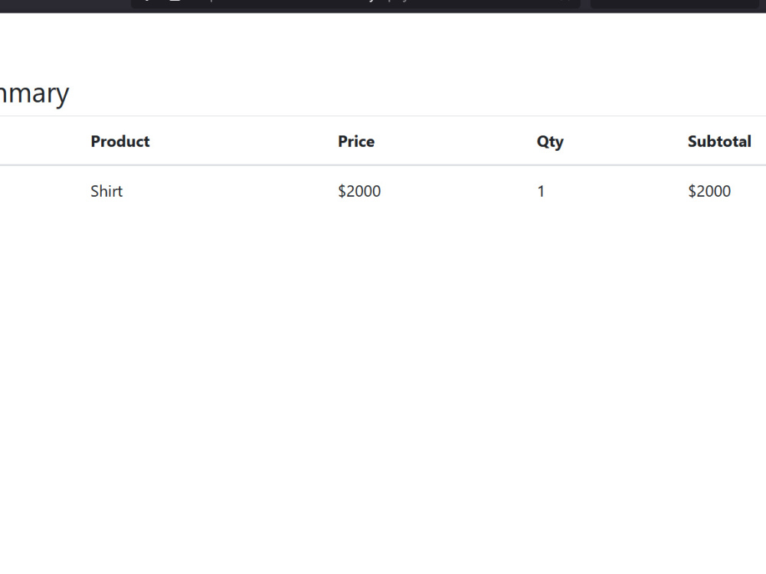Click the Price column header
Image resolution: width=766 pixels, height=574 pixels.
coord(356,142)
